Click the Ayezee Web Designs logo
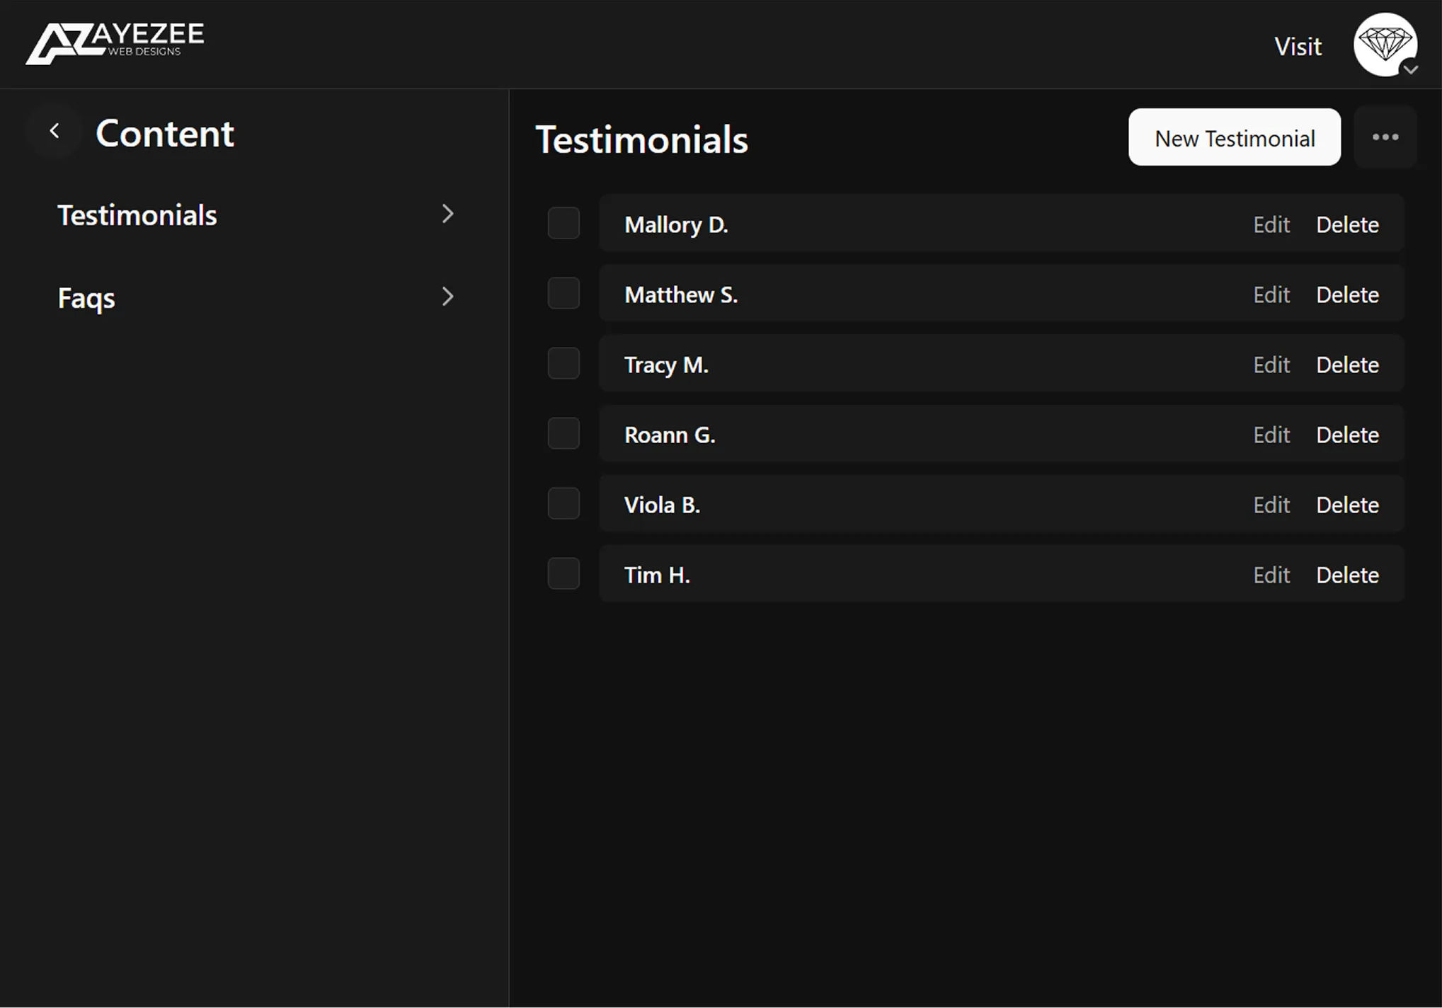This screenshot has height=1008, width=1442. tap(115, 42)
